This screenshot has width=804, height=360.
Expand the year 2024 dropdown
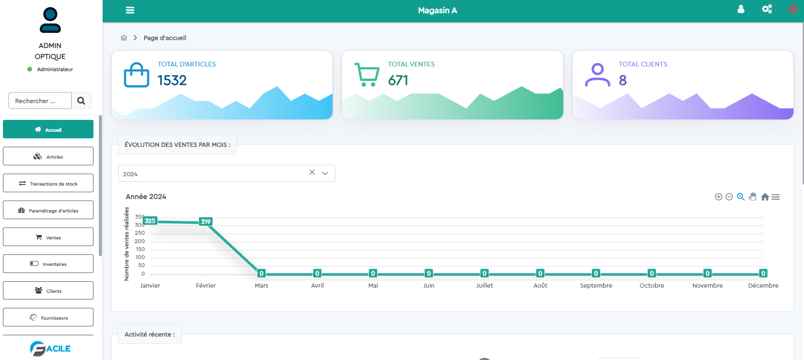(325, 173)
